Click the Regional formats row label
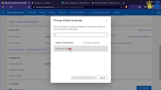Screen dimensions: 161x90 click(x=16, y=76)
